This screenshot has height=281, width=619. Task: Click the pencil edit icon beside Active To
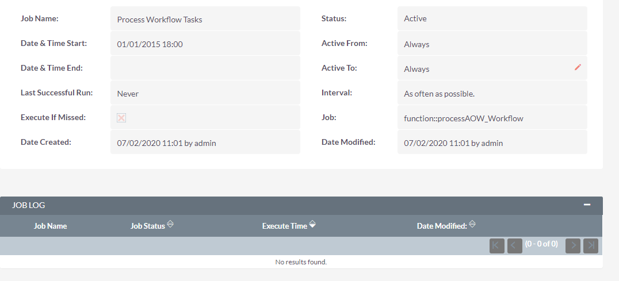tap(578, 67)
